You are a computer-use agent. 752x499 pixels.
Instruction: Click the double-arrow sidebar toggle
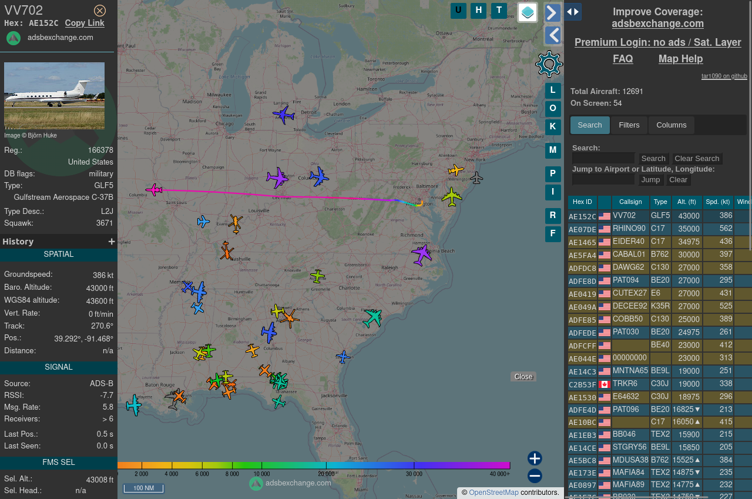573,12
